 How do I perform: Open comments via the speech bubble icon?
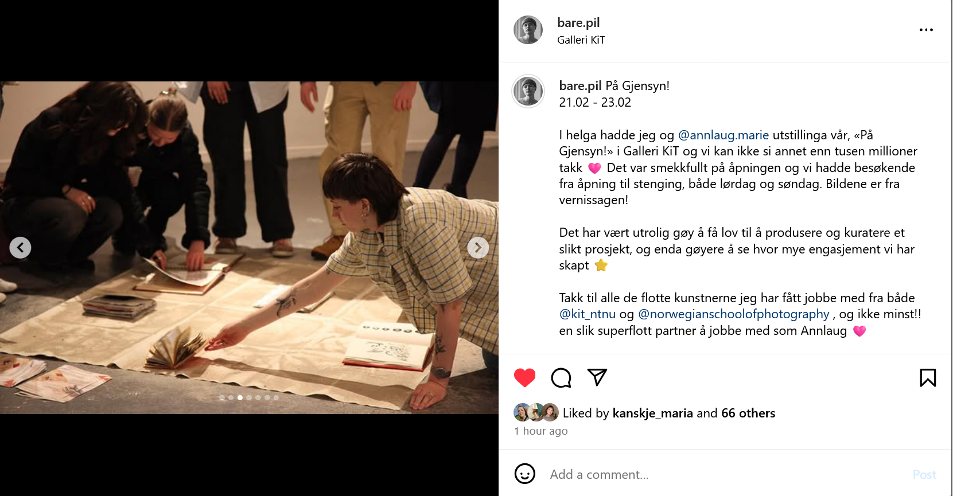pos(561,377)
